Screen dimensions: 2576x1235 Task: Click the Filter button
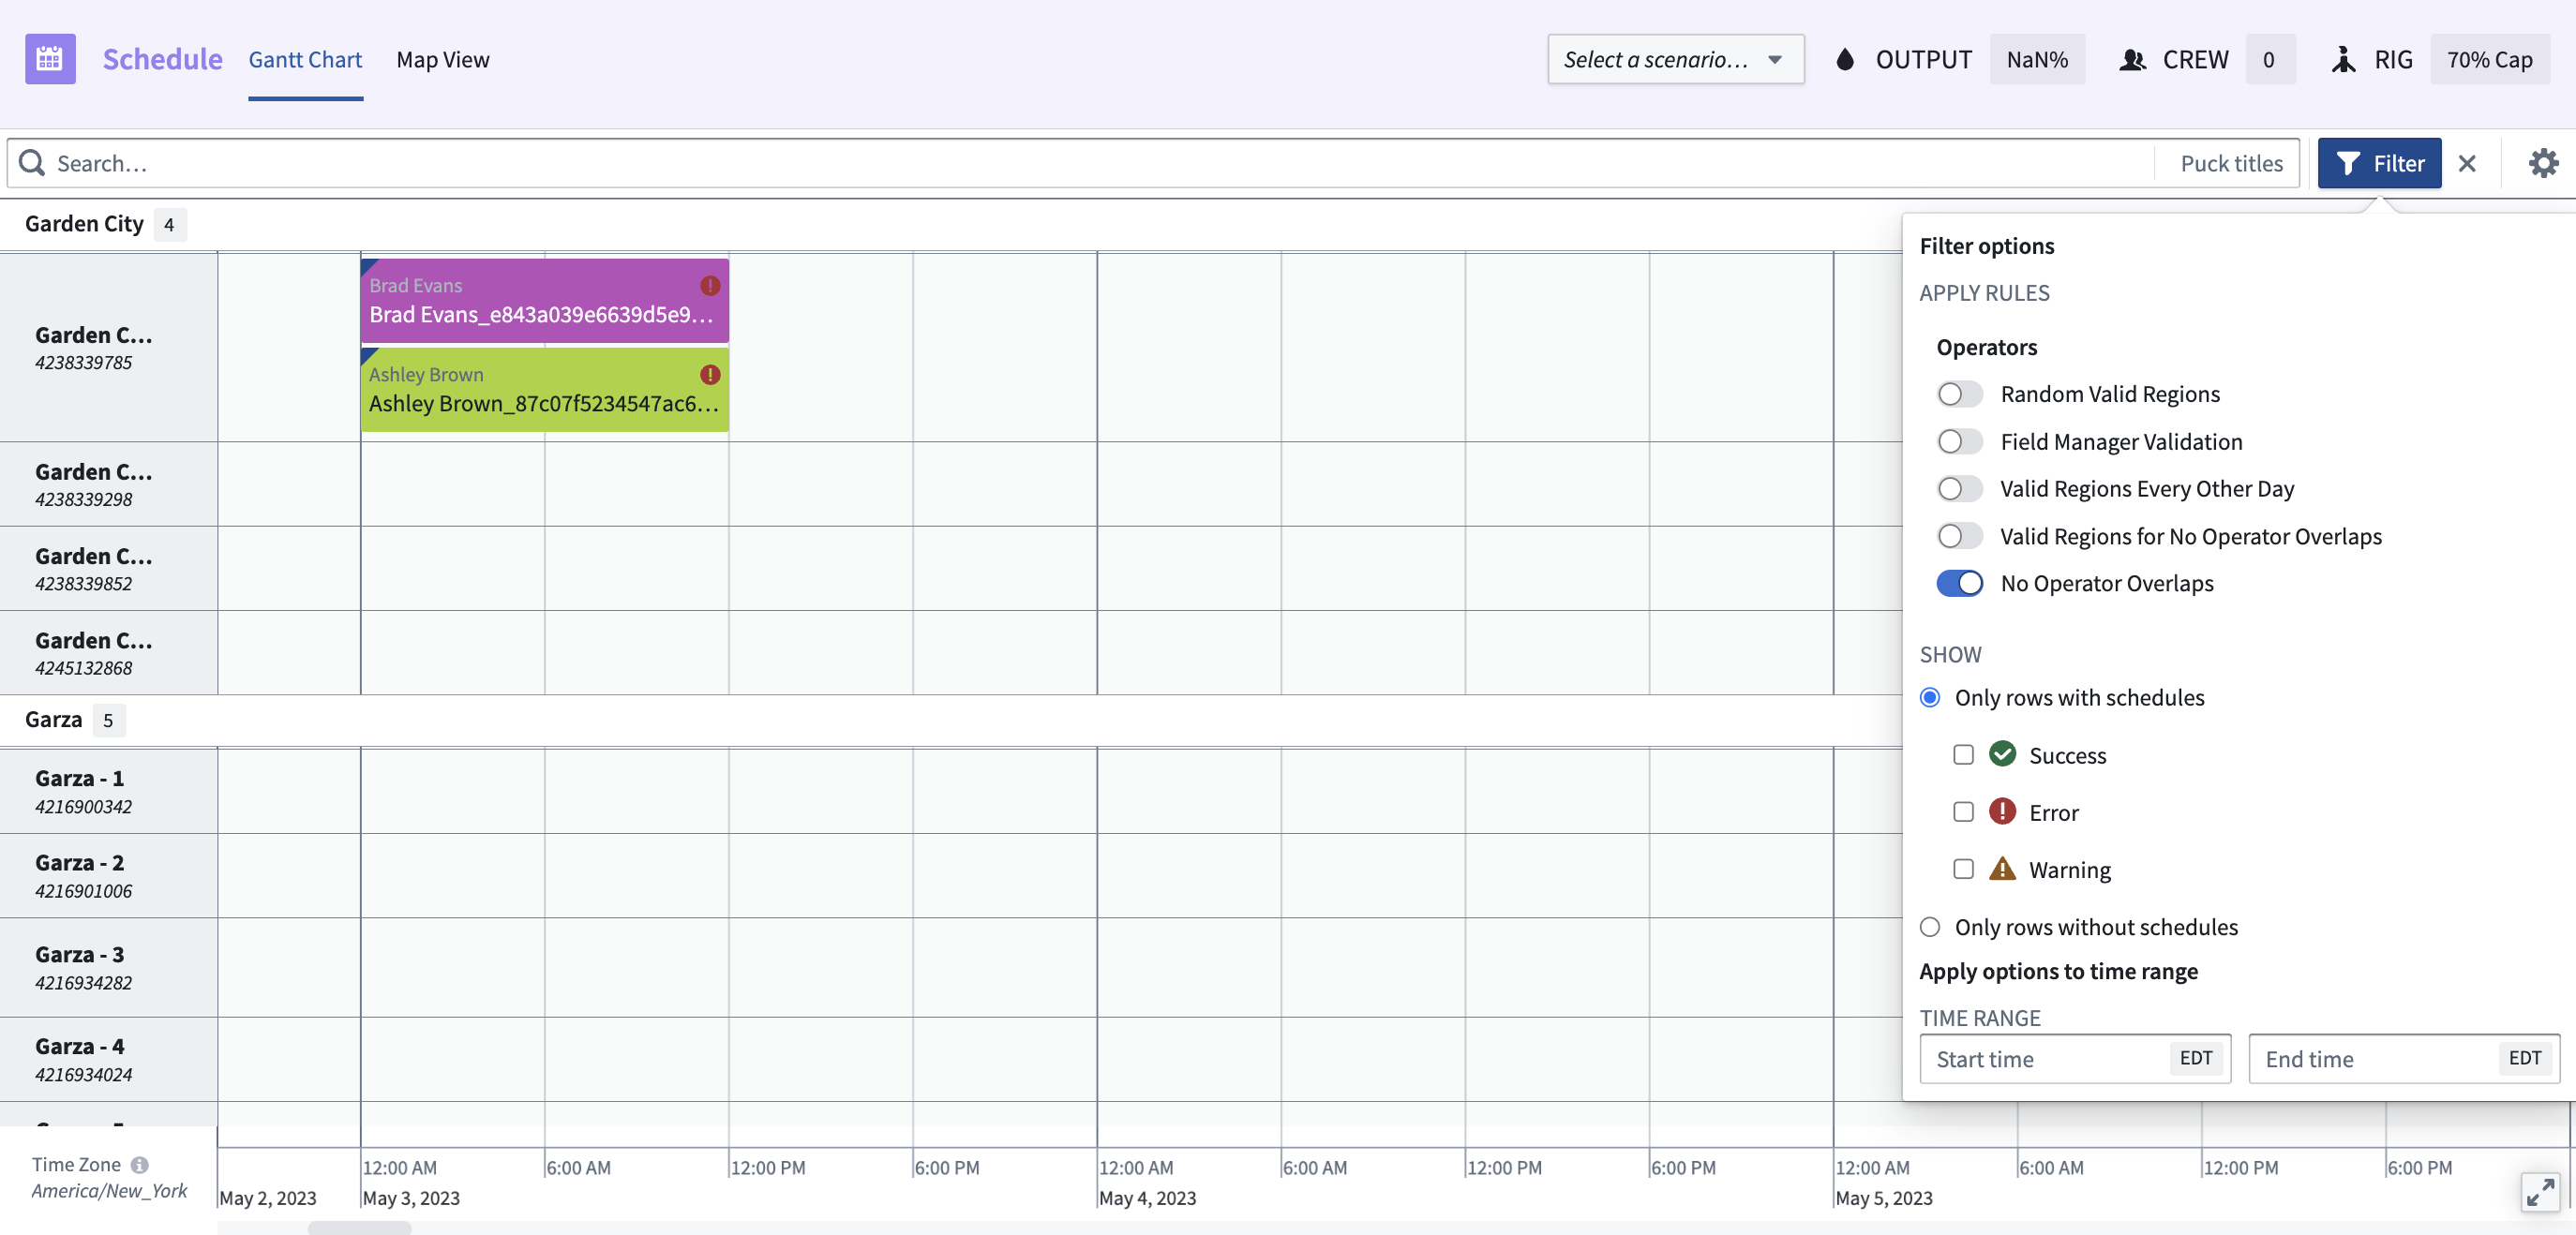pos(2379,163)
